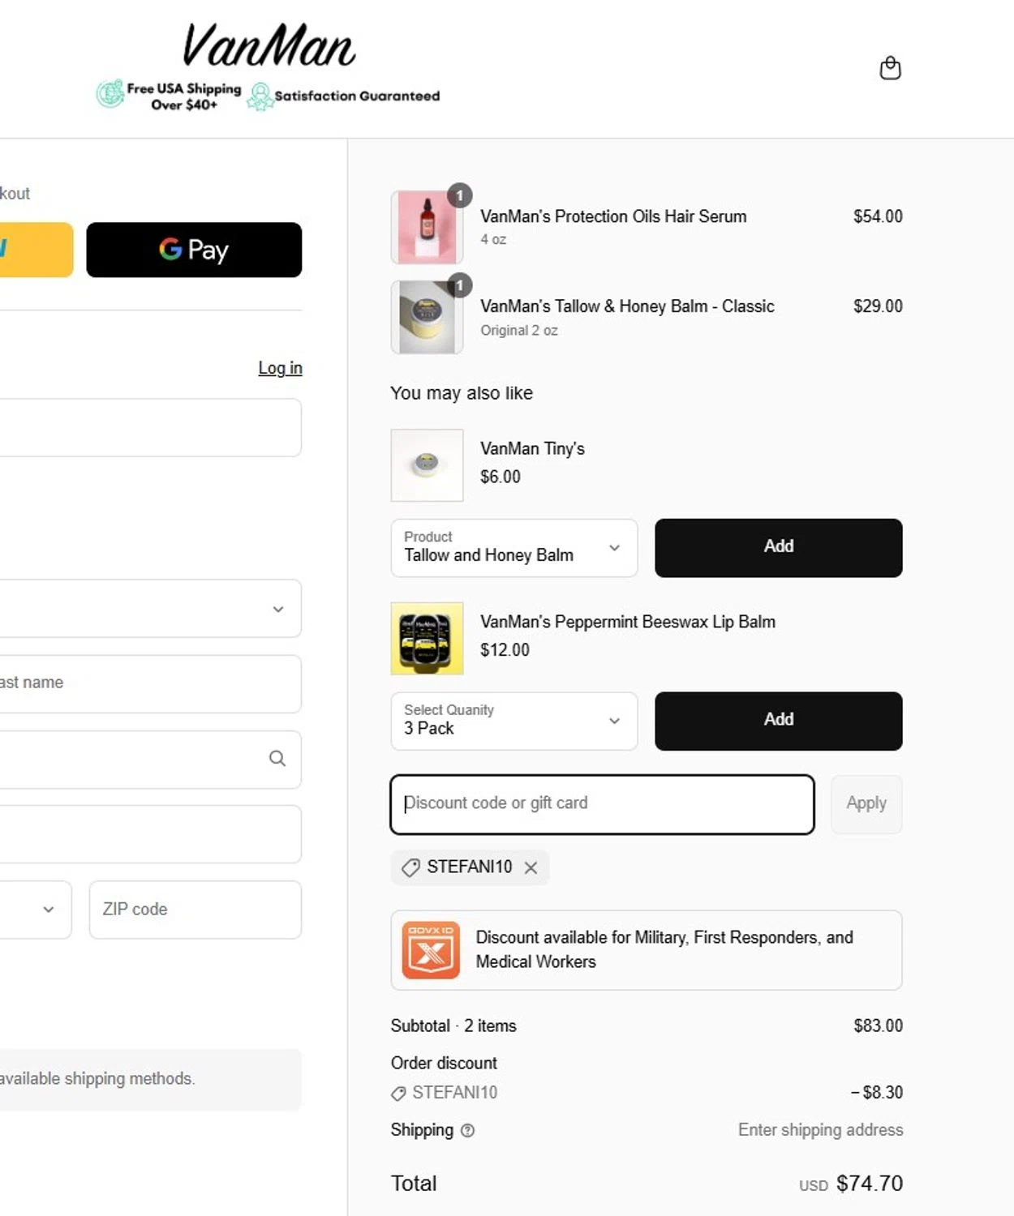
Task: Click 'Enter shipping address' text
Action: tap(820, 1130)
